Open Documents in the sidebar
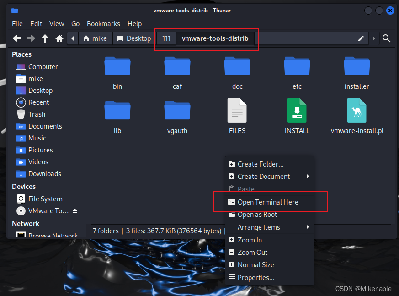399x296 pixels. click(39, 126)
